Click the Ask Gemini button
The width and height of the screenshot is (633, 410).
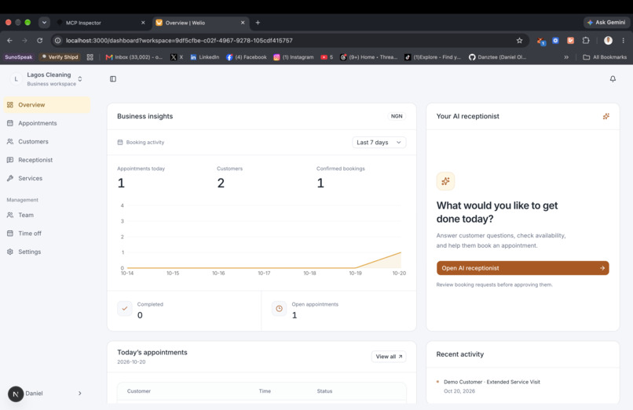(x=607, y=23)
